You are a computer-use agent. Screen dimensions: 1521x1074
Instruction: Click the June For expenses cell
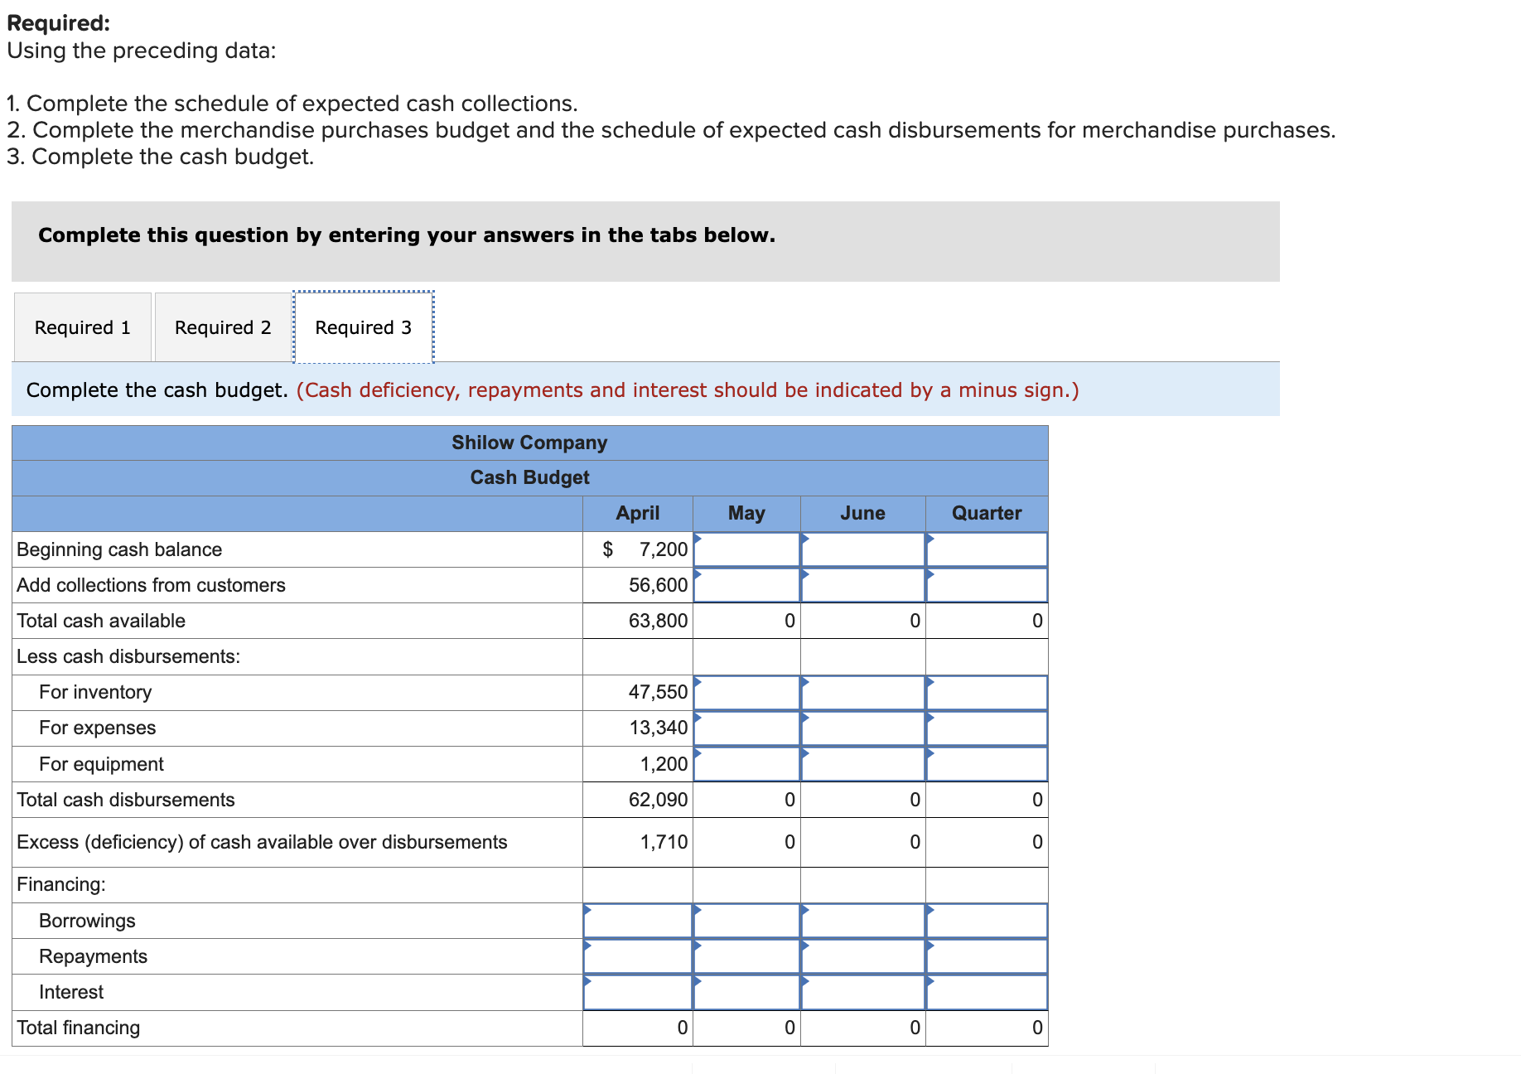pyautogui.click(x=862, y=728)
